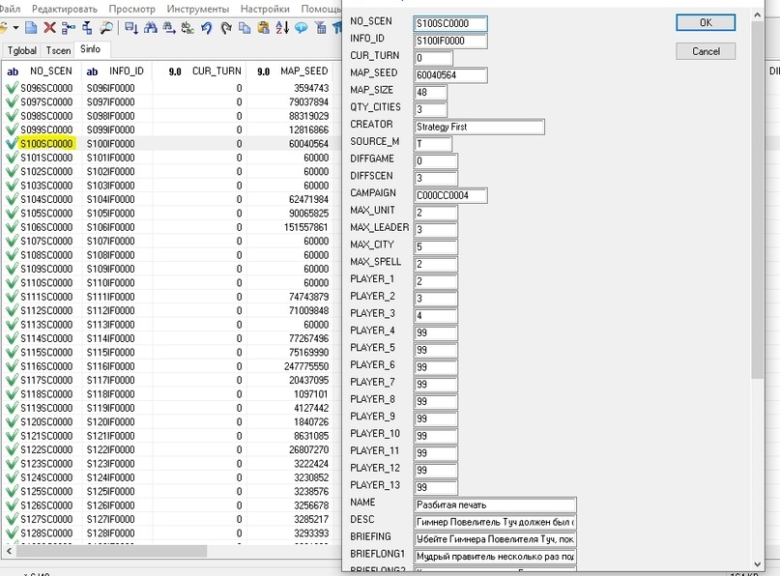Click the clipboard paste icon
Screen dimensions: 780x576
point(262,28)
